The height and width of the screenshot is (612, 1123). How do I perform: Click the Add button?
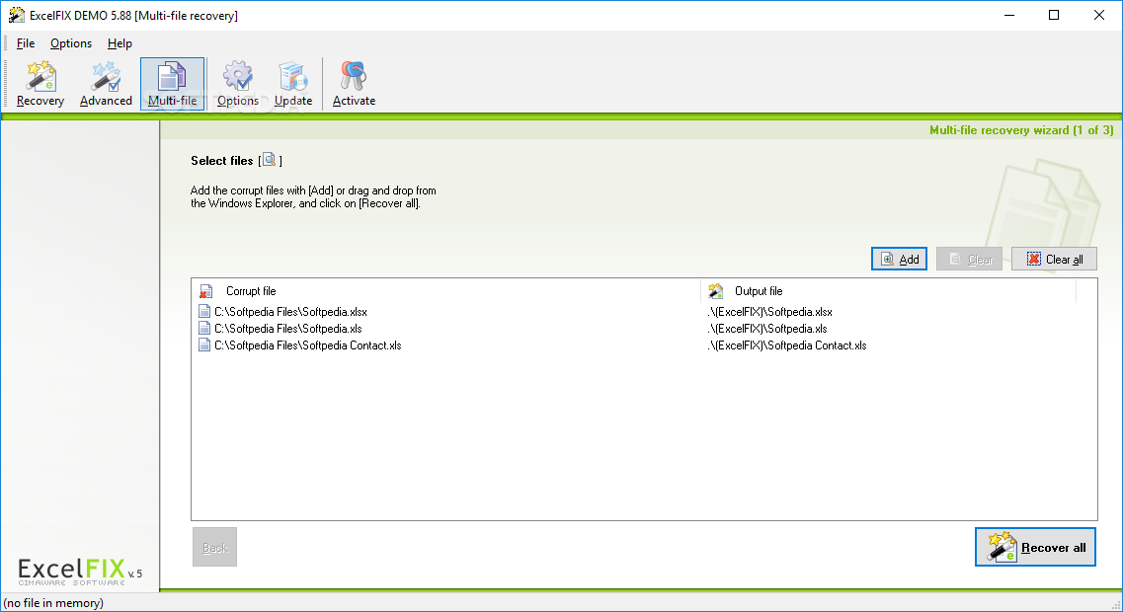tap(899, 260)
